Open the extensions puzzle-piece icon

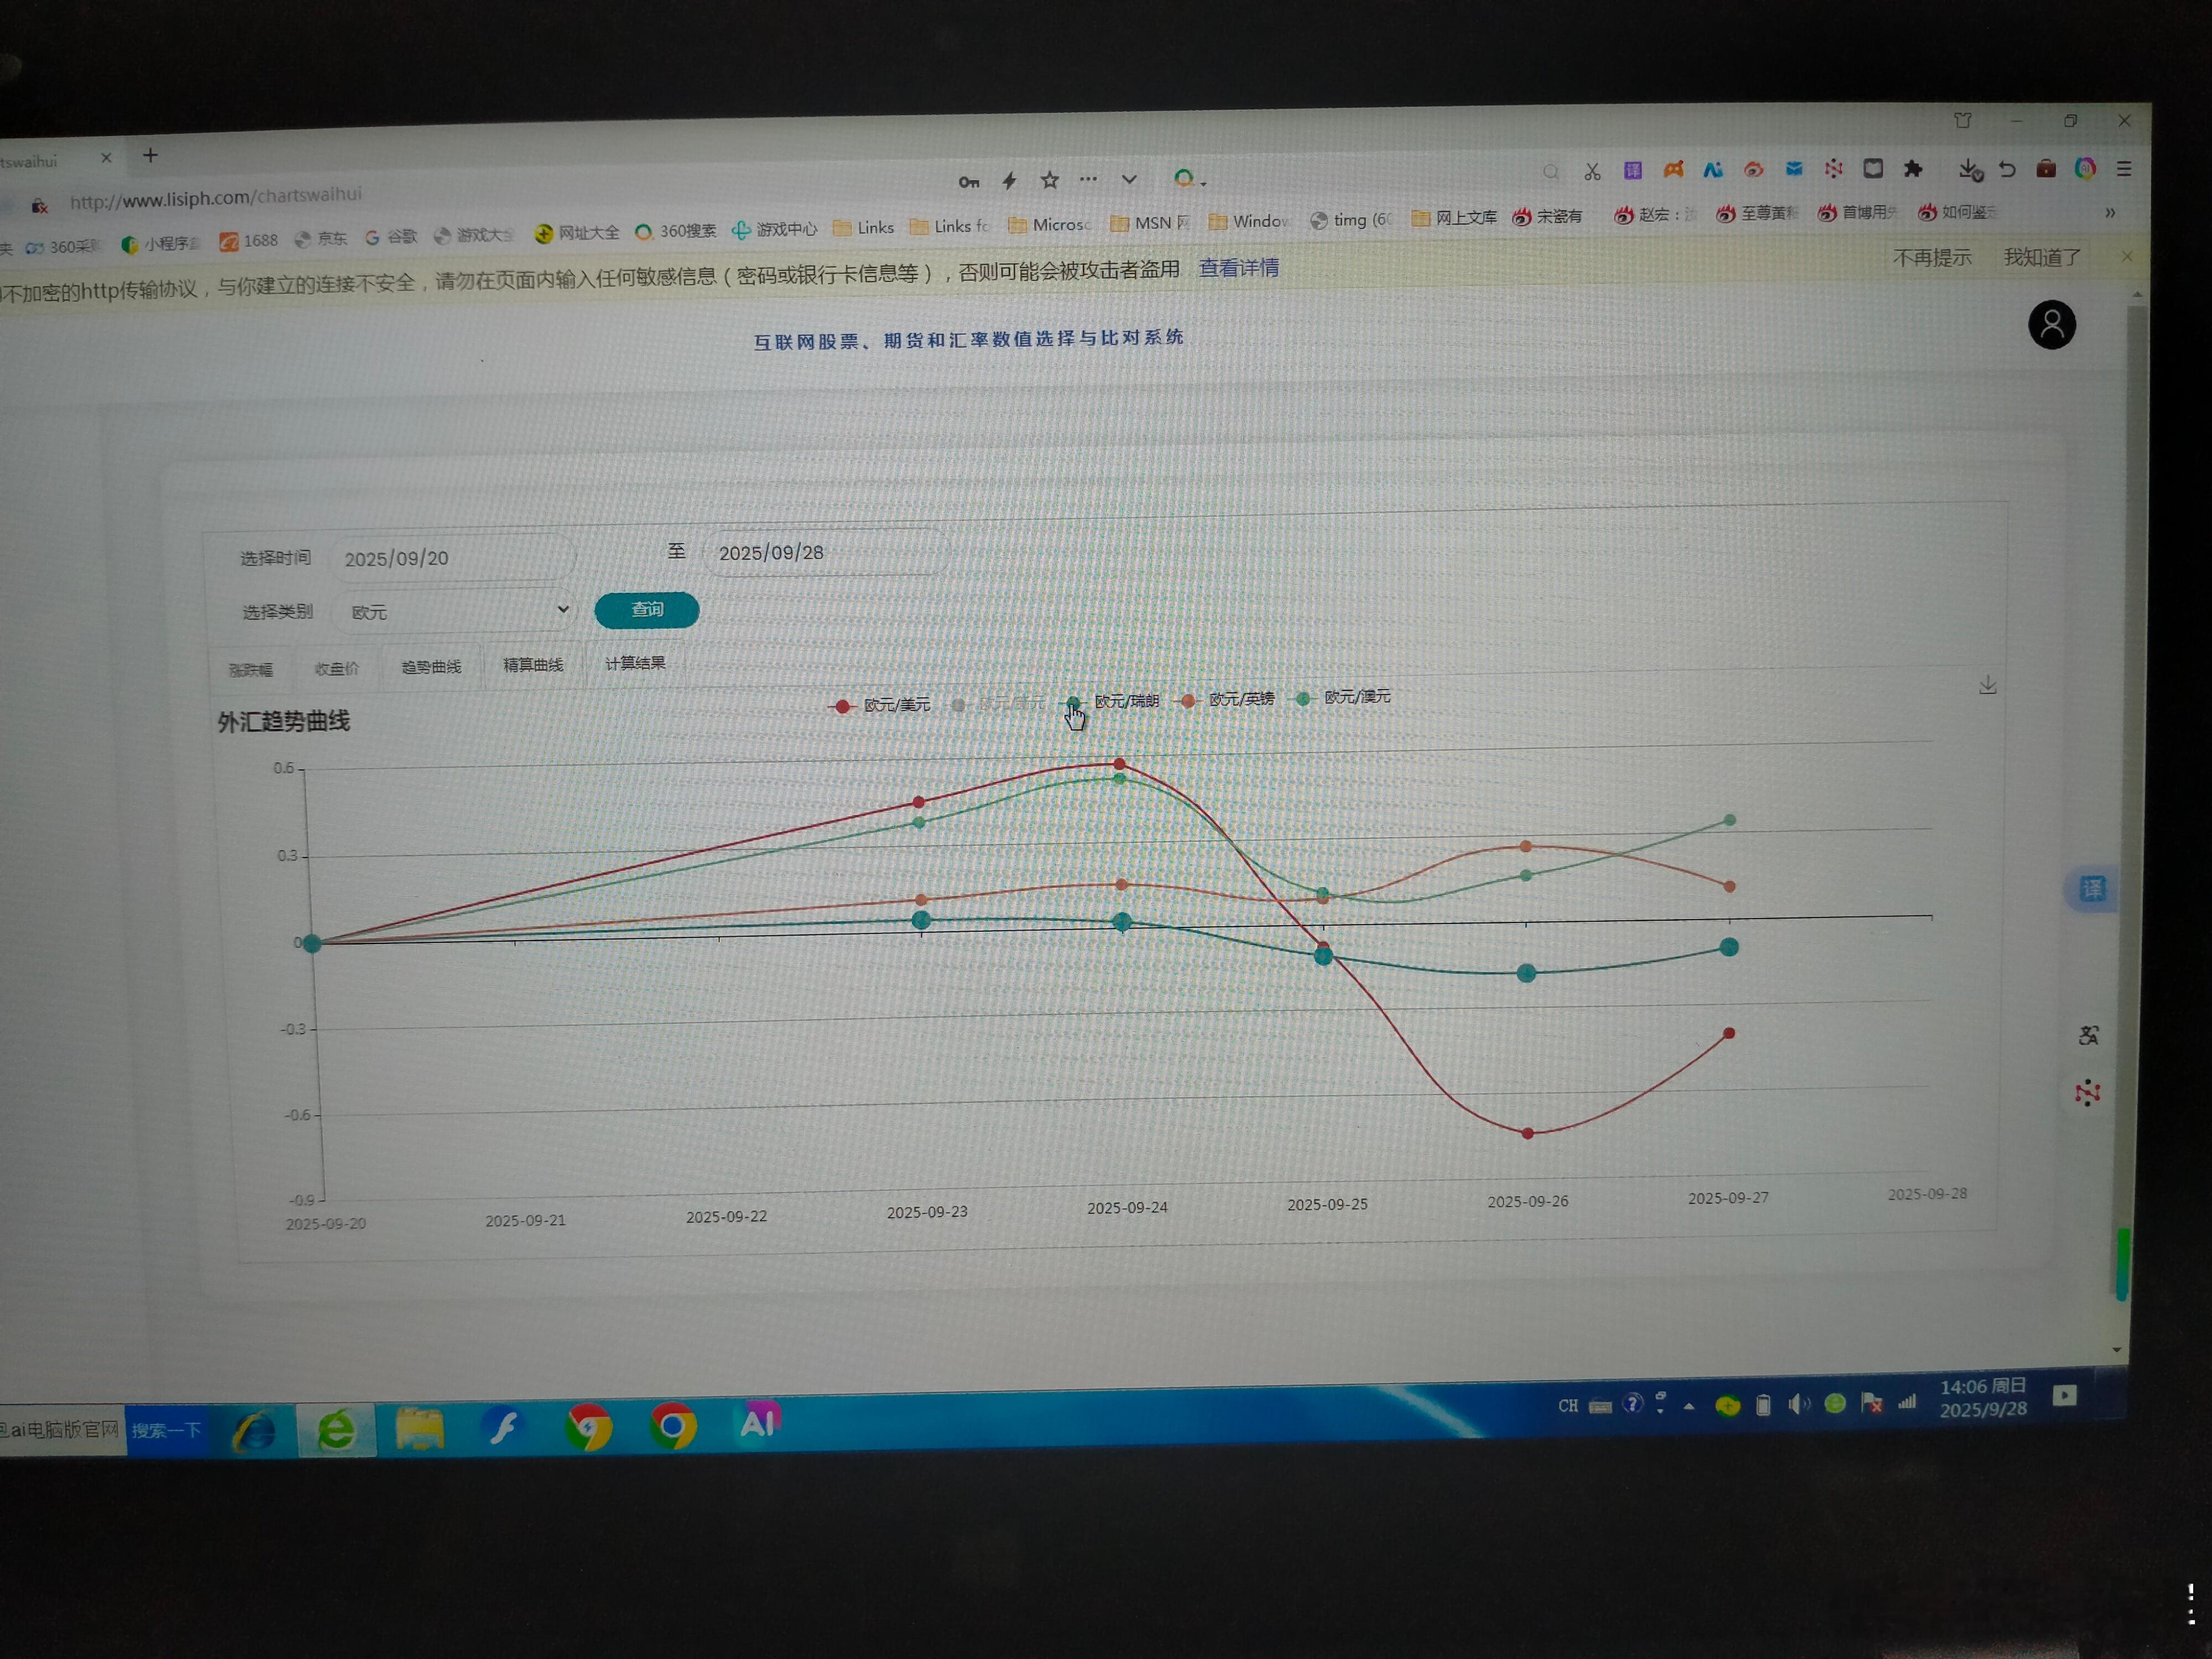[x=1912, y=168]
